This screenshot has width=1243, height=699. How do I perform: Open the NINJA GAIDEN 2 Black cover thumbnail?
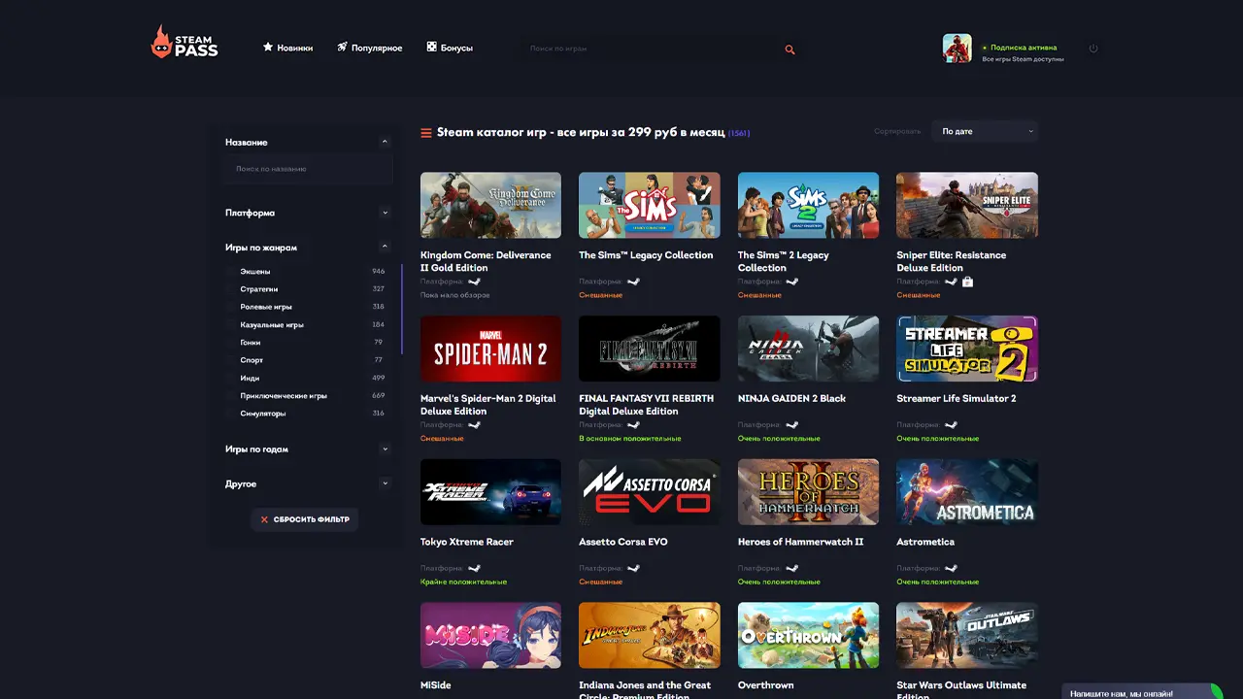[808, 349]
